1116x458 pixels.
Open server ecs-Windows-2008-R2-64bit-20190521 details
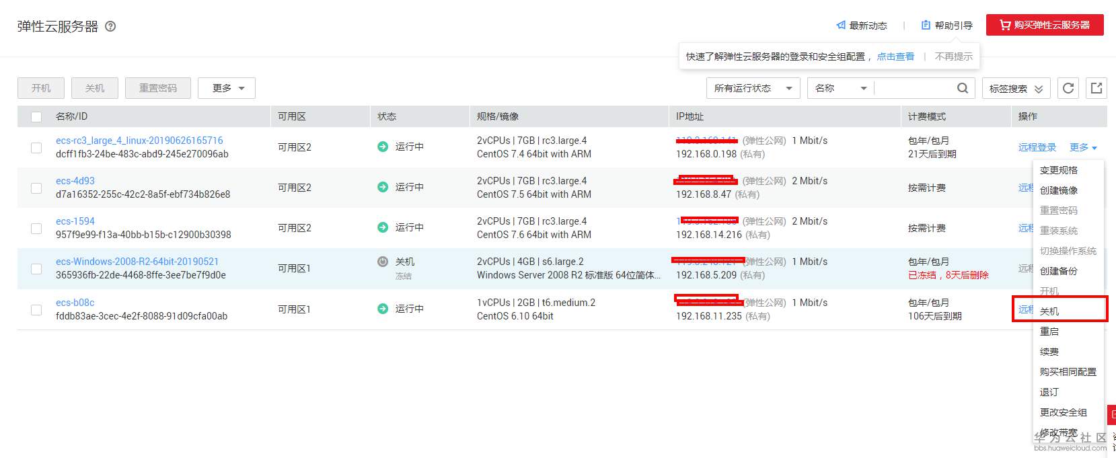[137, 262]
